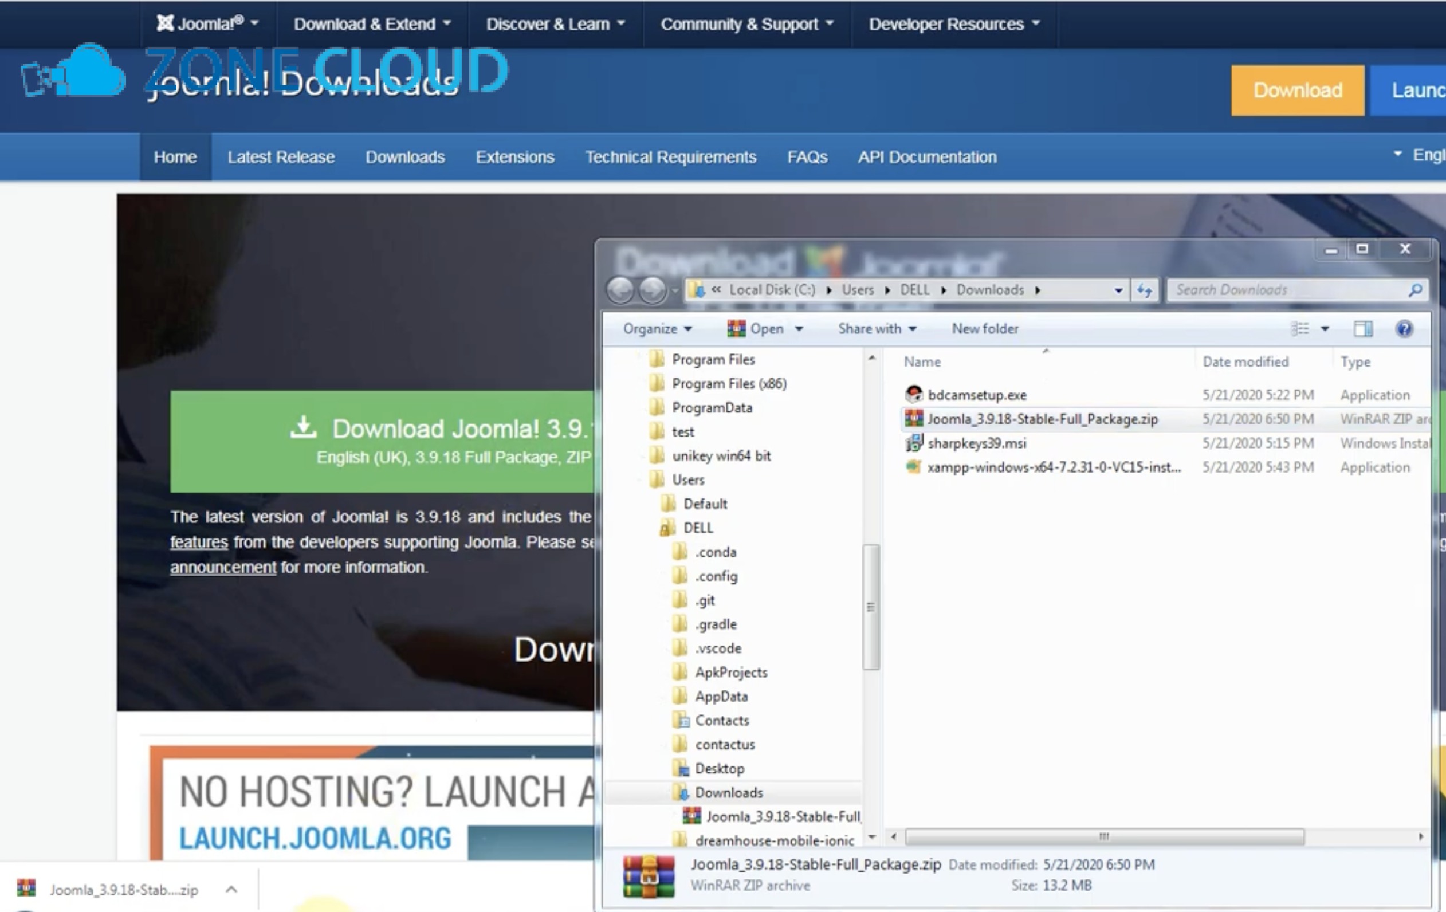
Task: Click the Forward arrow in Explorer window
Action: coord(652,290)
